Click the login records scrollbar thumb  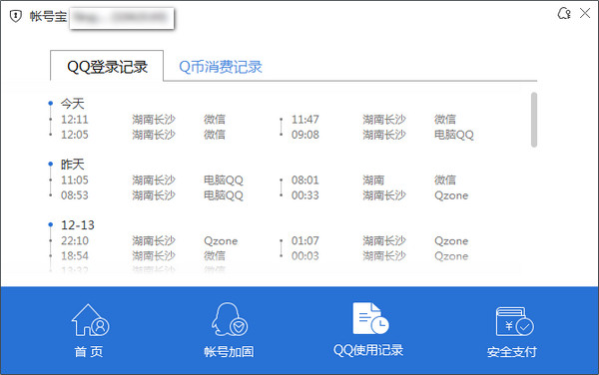pyautogui.click(x=534, y=120)
